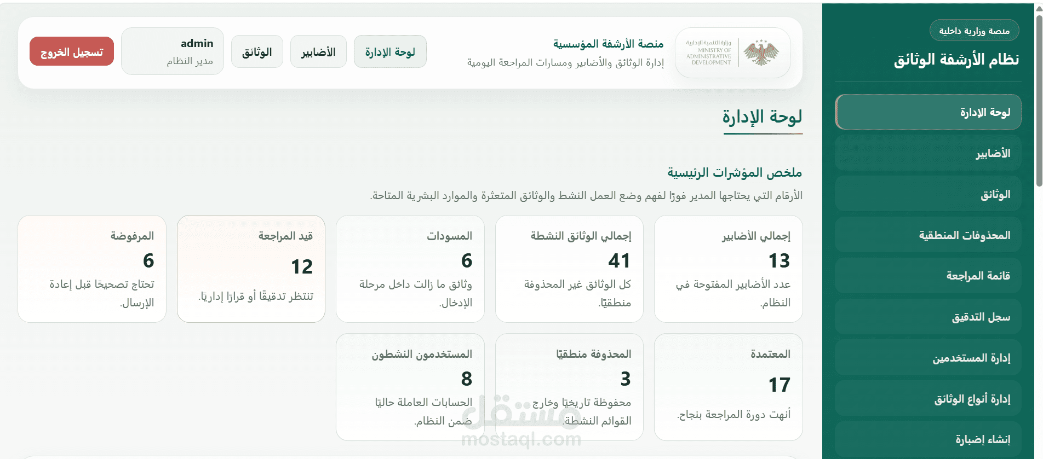Click إجمالي الوثائق النشطة stat card
Image resolution: width=1043 pixels, height=459 pixels.
pyautogui.click(x=569, y=269)
